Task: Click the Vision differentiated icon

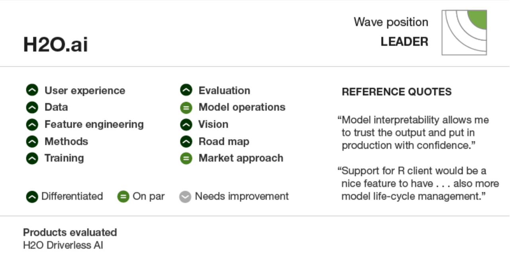Action: click(x=186, y=125)
